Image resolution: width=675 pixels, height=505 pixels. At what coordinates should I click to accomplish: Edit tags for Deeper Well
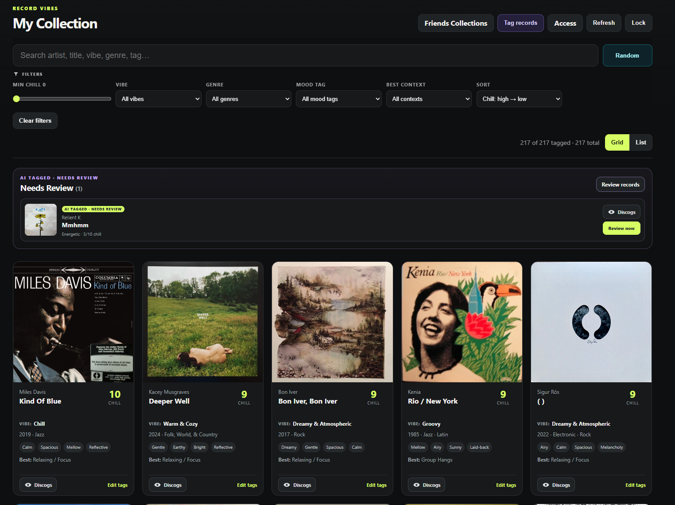[247, 485]
